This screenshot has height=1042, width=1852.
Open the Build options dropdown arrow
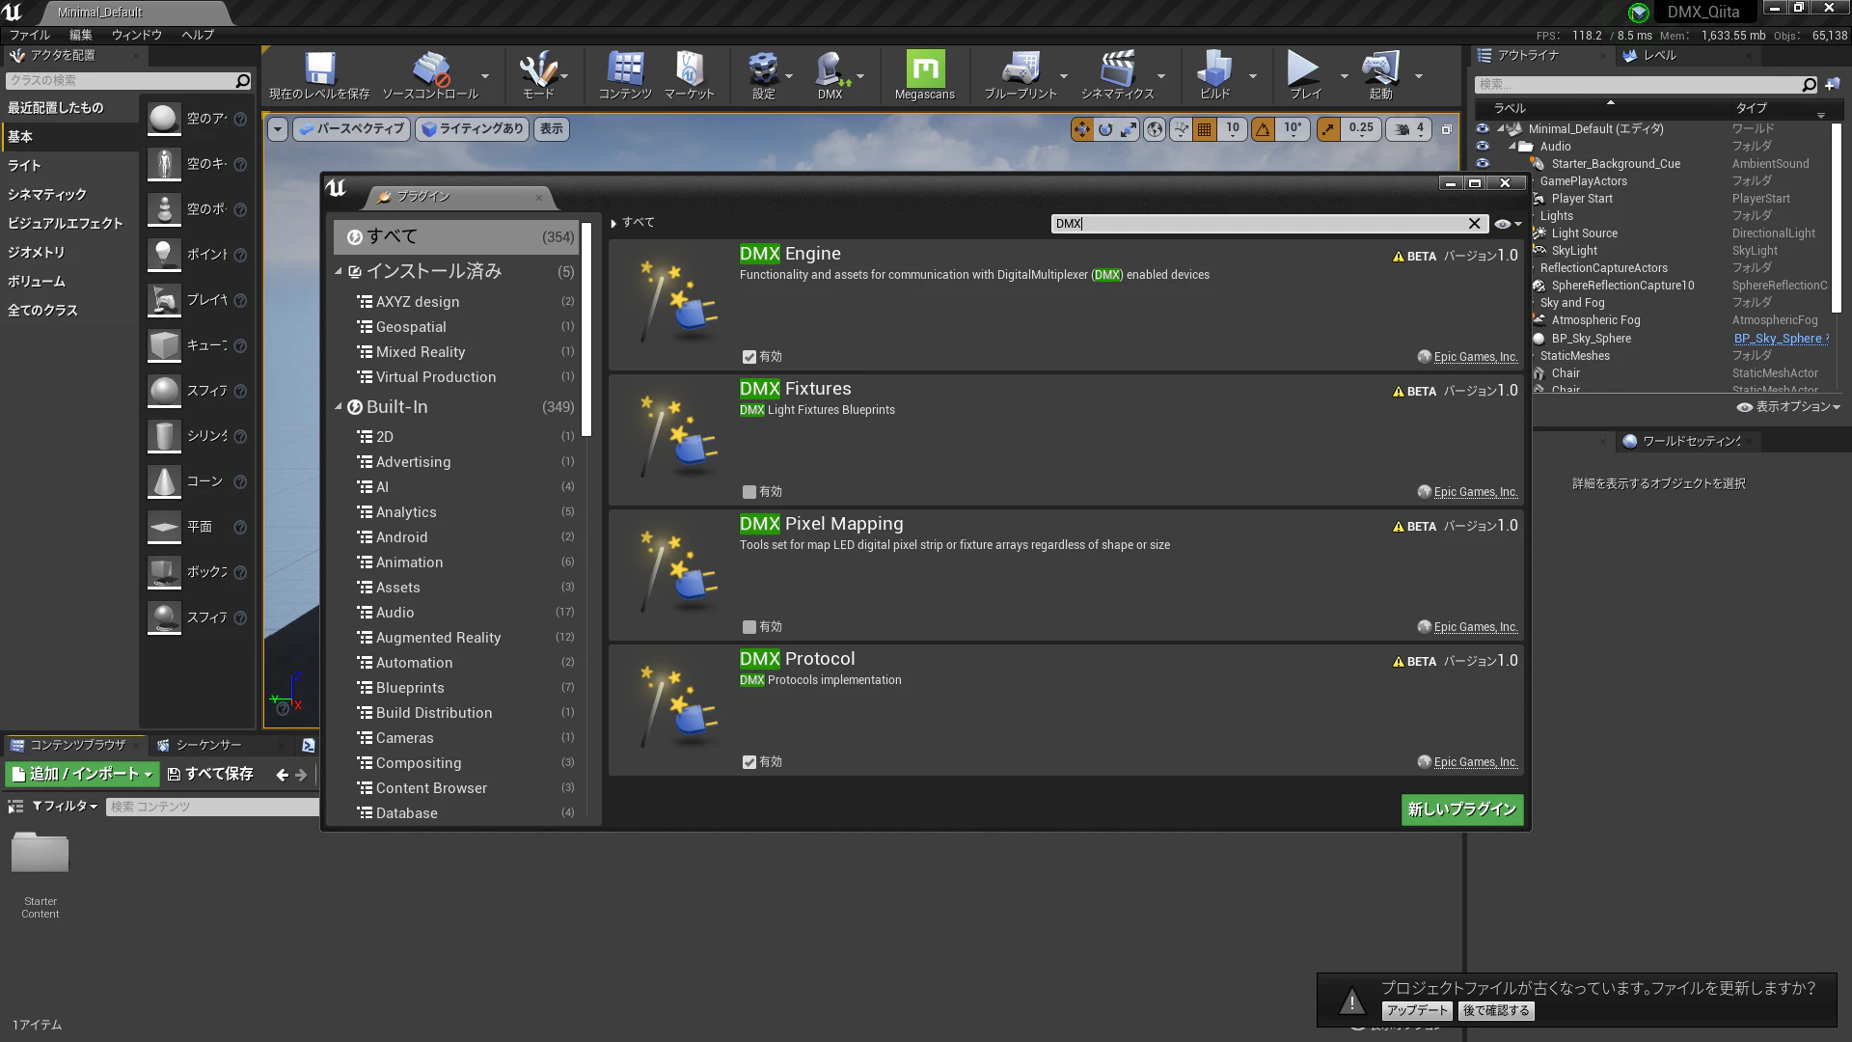coord(1253,76)
